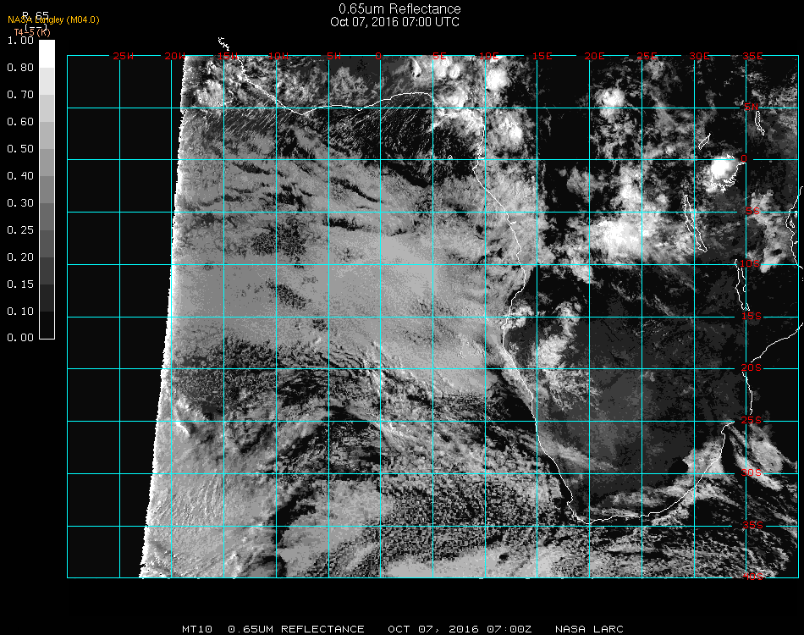Select the 15S latitude label

752,316
